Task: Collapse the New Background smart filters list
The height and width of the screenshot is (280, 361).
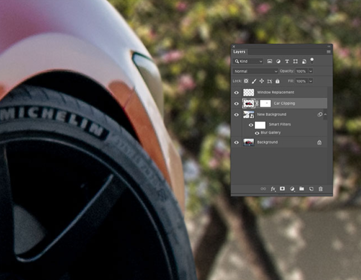Action: [x=325, y=115]
